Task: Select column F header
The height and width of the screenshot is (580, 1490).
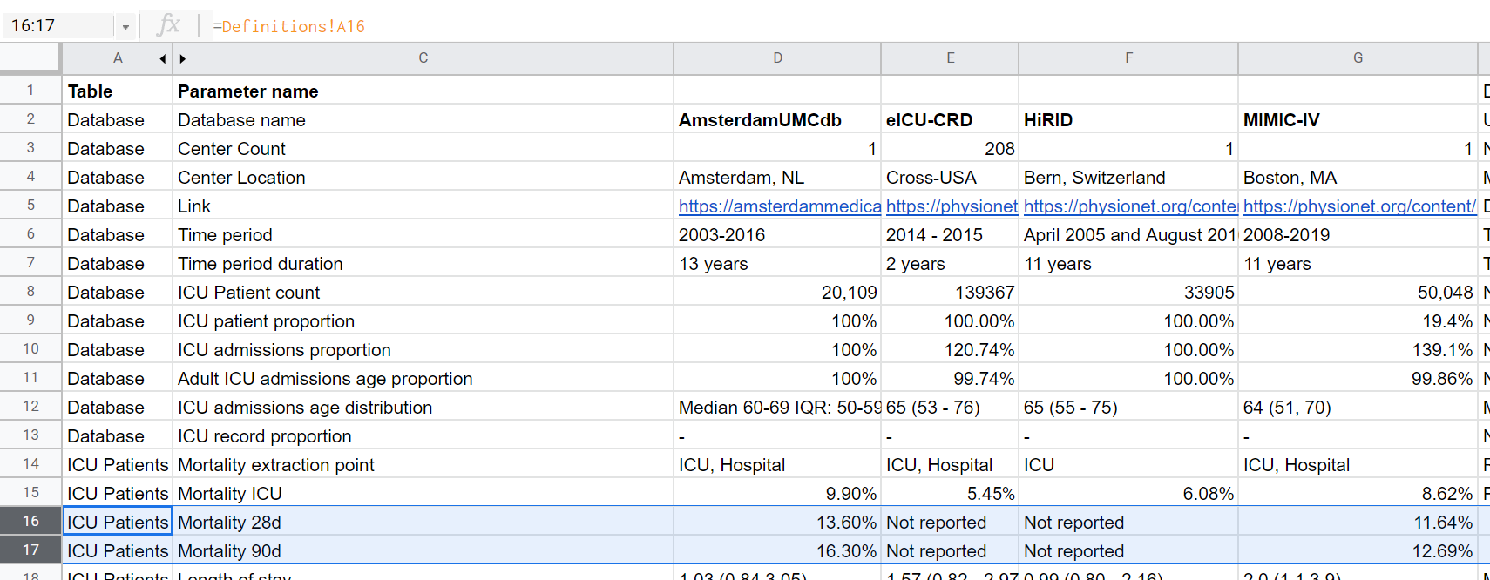Action: (x=1128, y=58)
